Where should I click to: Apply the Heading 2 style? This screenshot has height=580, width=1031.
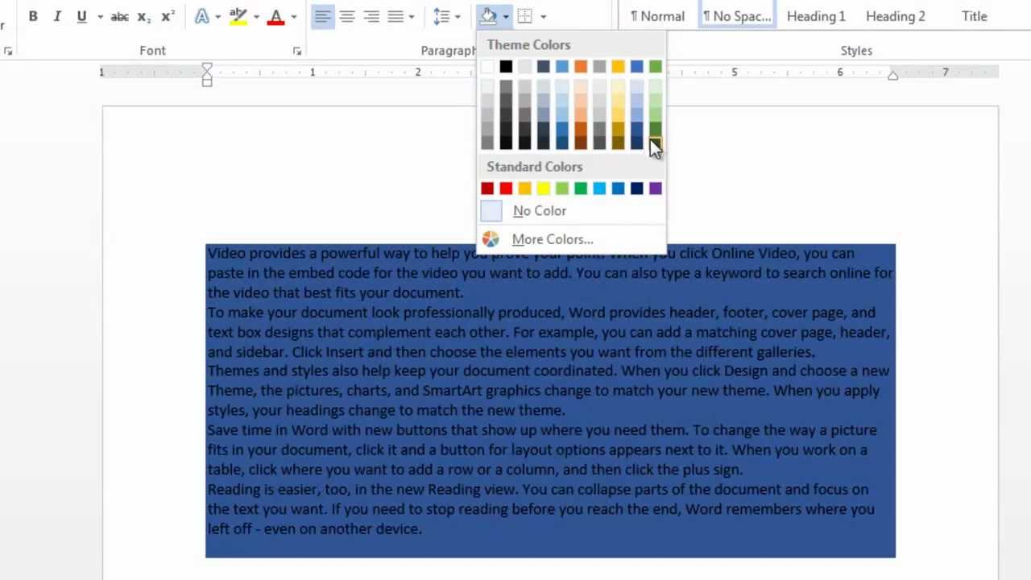pos(895,16)
